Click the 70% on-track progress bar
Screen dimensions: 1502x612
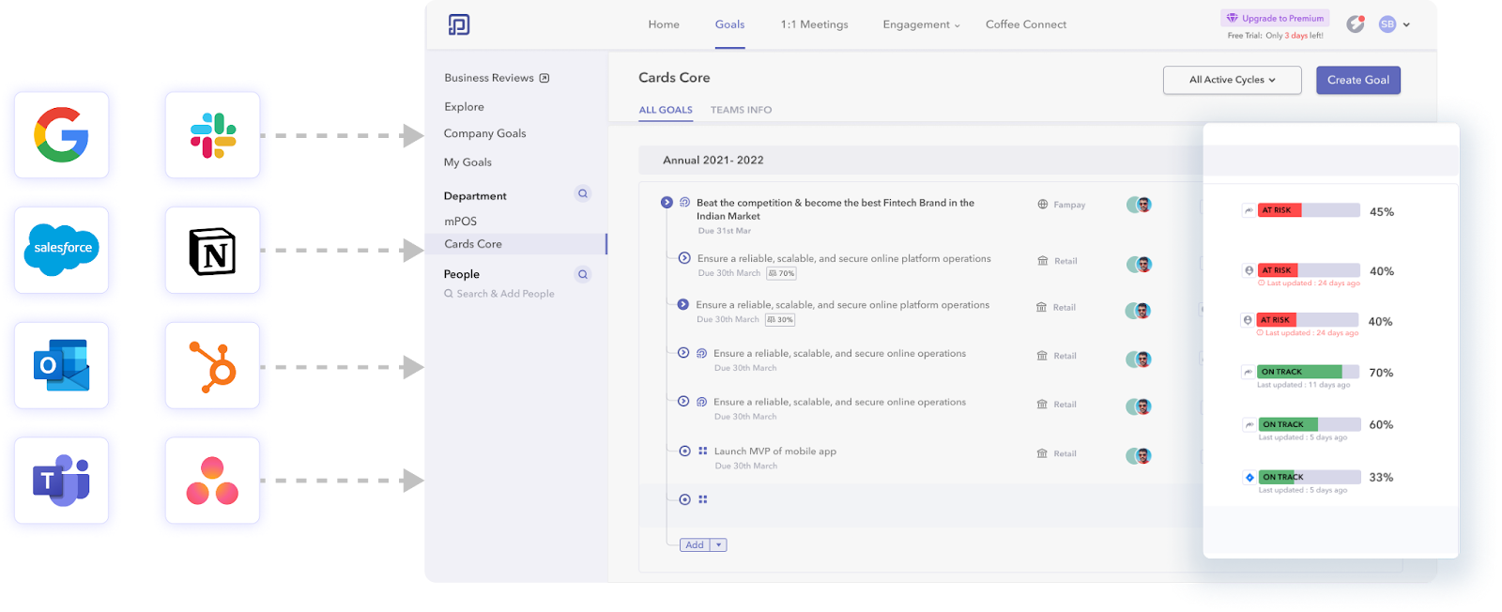pyautogui.click(x=1309, y=372)
